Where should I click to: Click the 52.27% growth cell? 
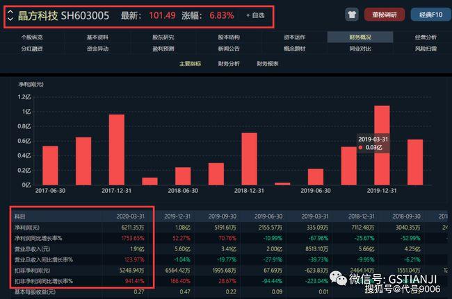pyautogui.click(x=181, y=238)
